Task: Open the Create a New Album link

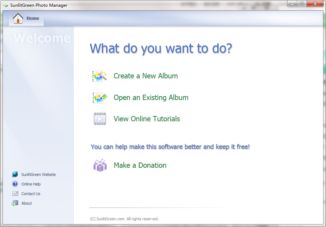Action: (146, 76)
